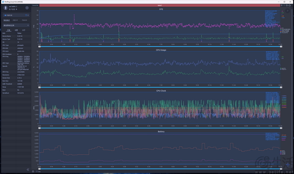Click the vertical scrollbar on the right
The image size is (294, 174).
pos(293,88)
